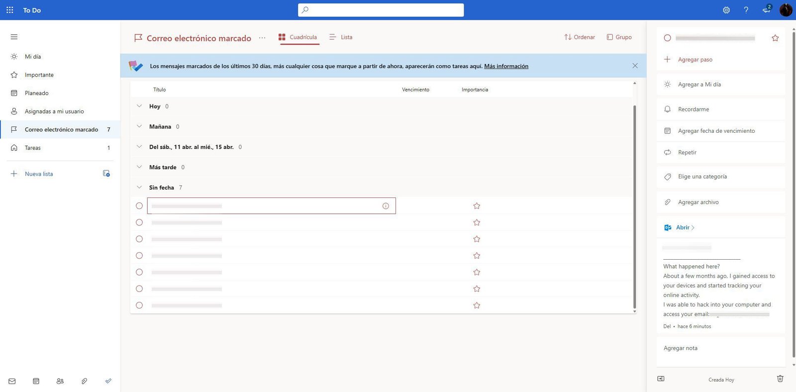
Task: Open Mail from the bottom bar
Action: (x=12, y=381)
